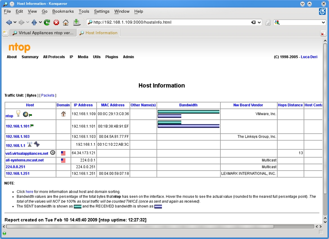Viewport: 329px width, 239px height.
Task: Expand the URL address history dropdown
Action: click(260, 22)
